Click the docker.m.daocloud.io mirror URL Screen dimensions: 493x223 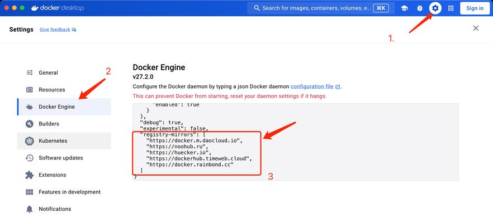[195, 140]
